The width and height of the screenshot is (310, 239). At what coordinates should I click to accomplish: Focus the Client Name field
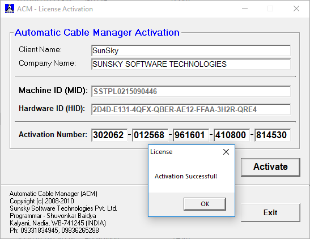click(191, 50)
